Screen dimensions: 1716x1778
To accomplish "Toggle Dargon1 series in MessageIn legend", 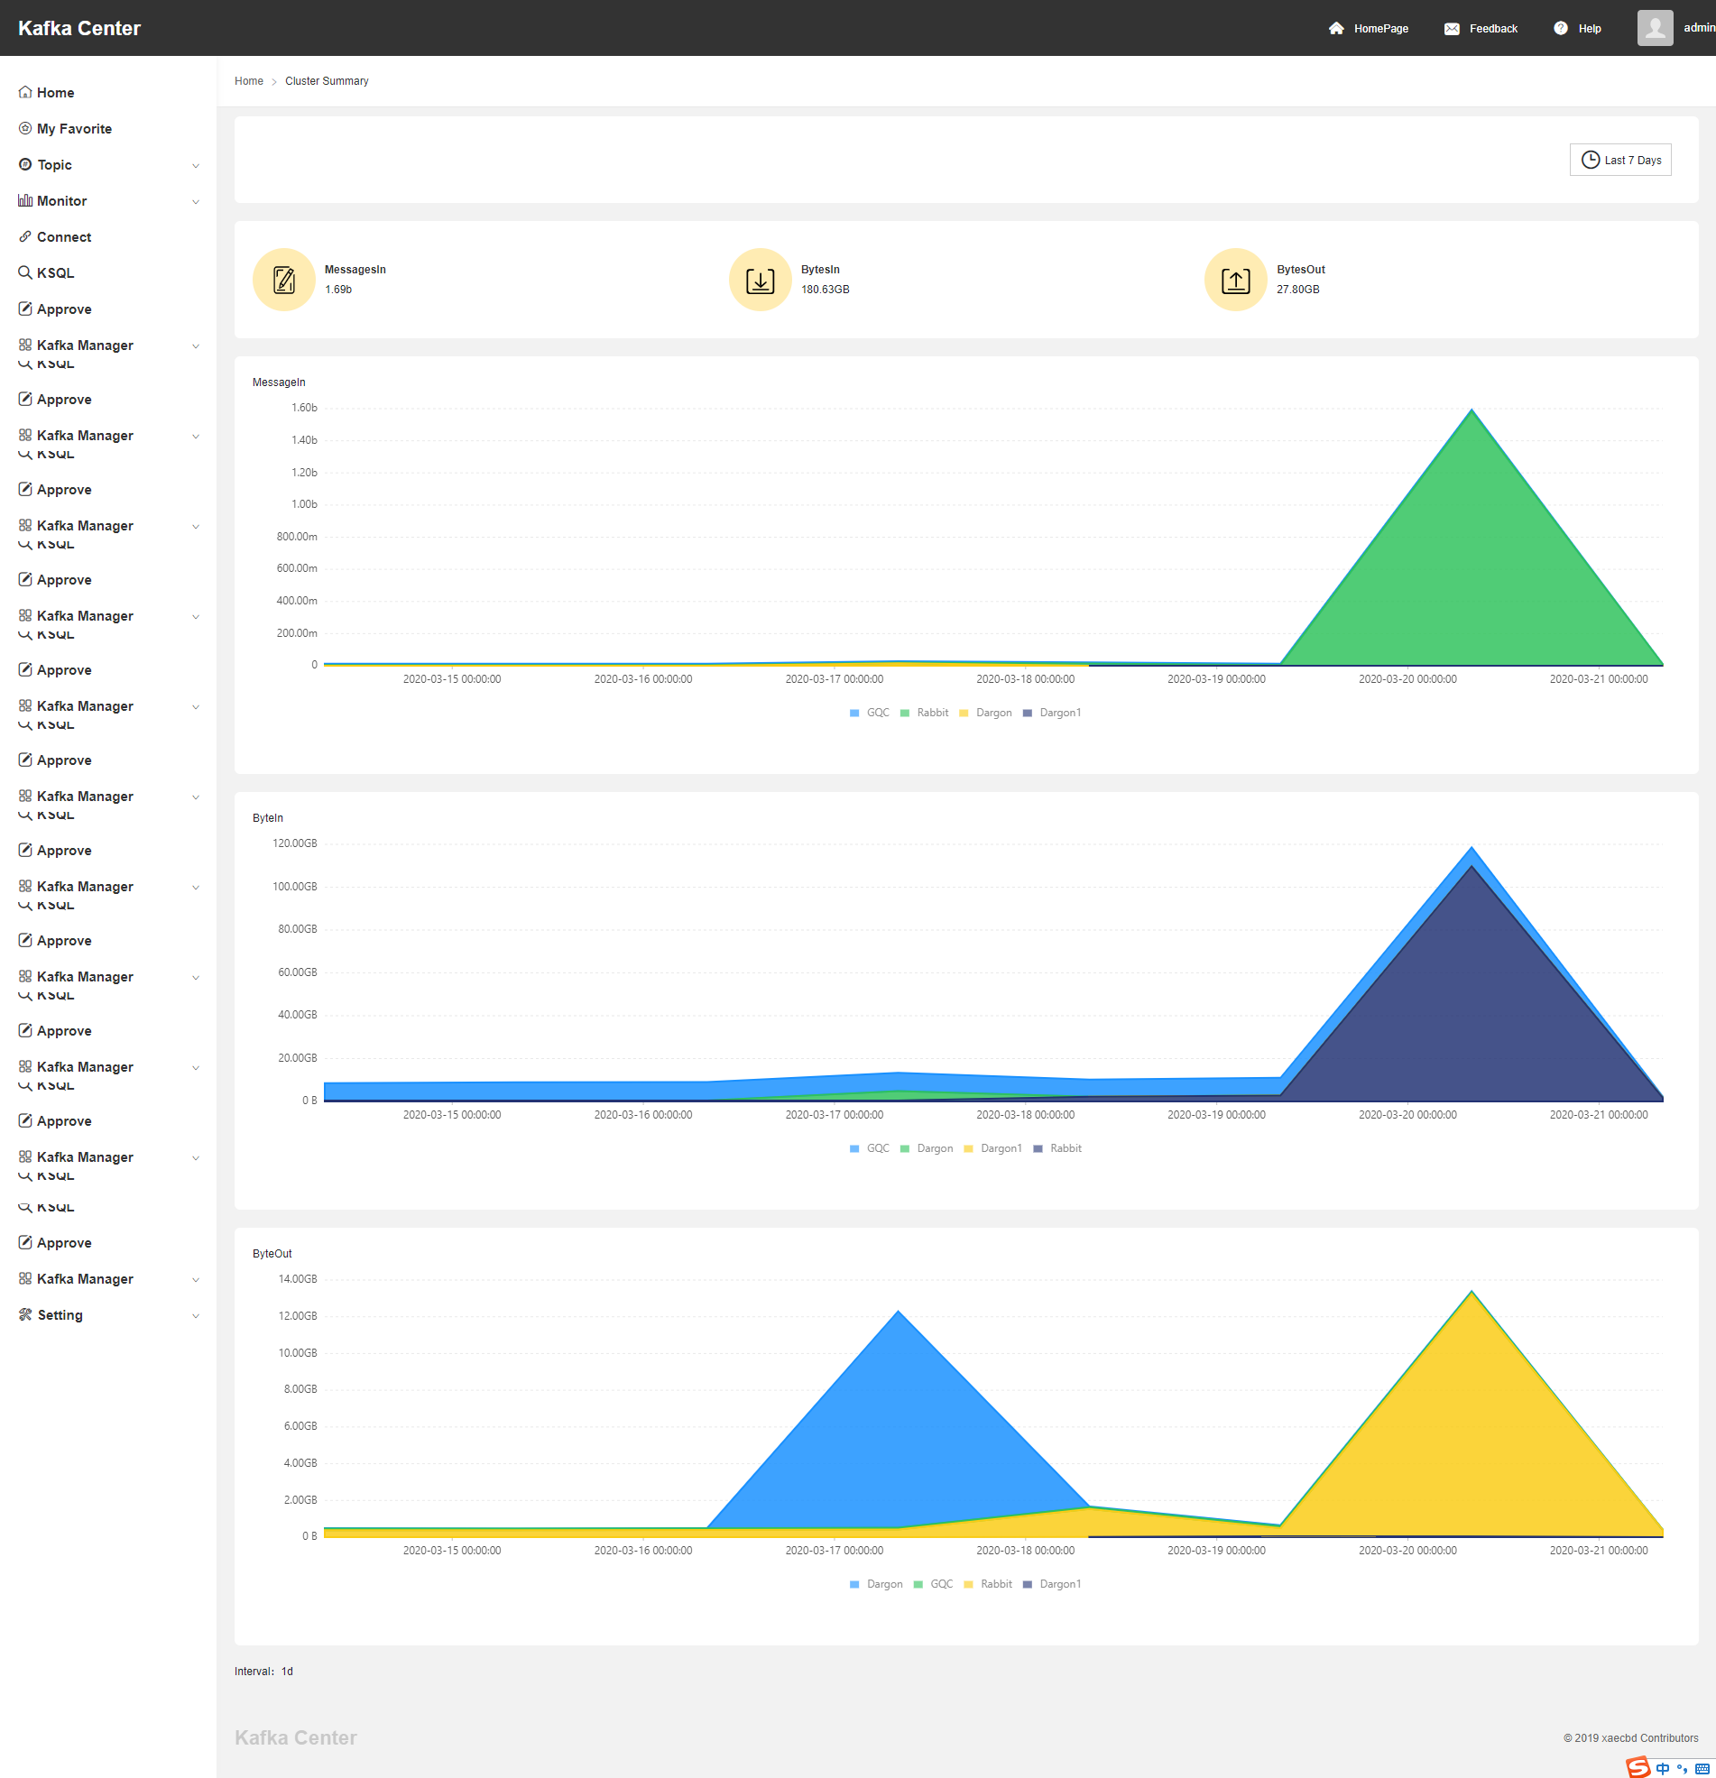I will point(1052,713).
